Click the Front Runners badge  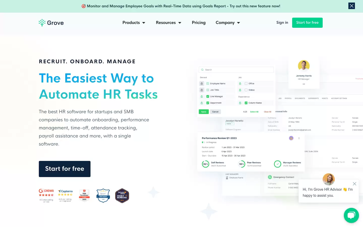coord(122,196)
